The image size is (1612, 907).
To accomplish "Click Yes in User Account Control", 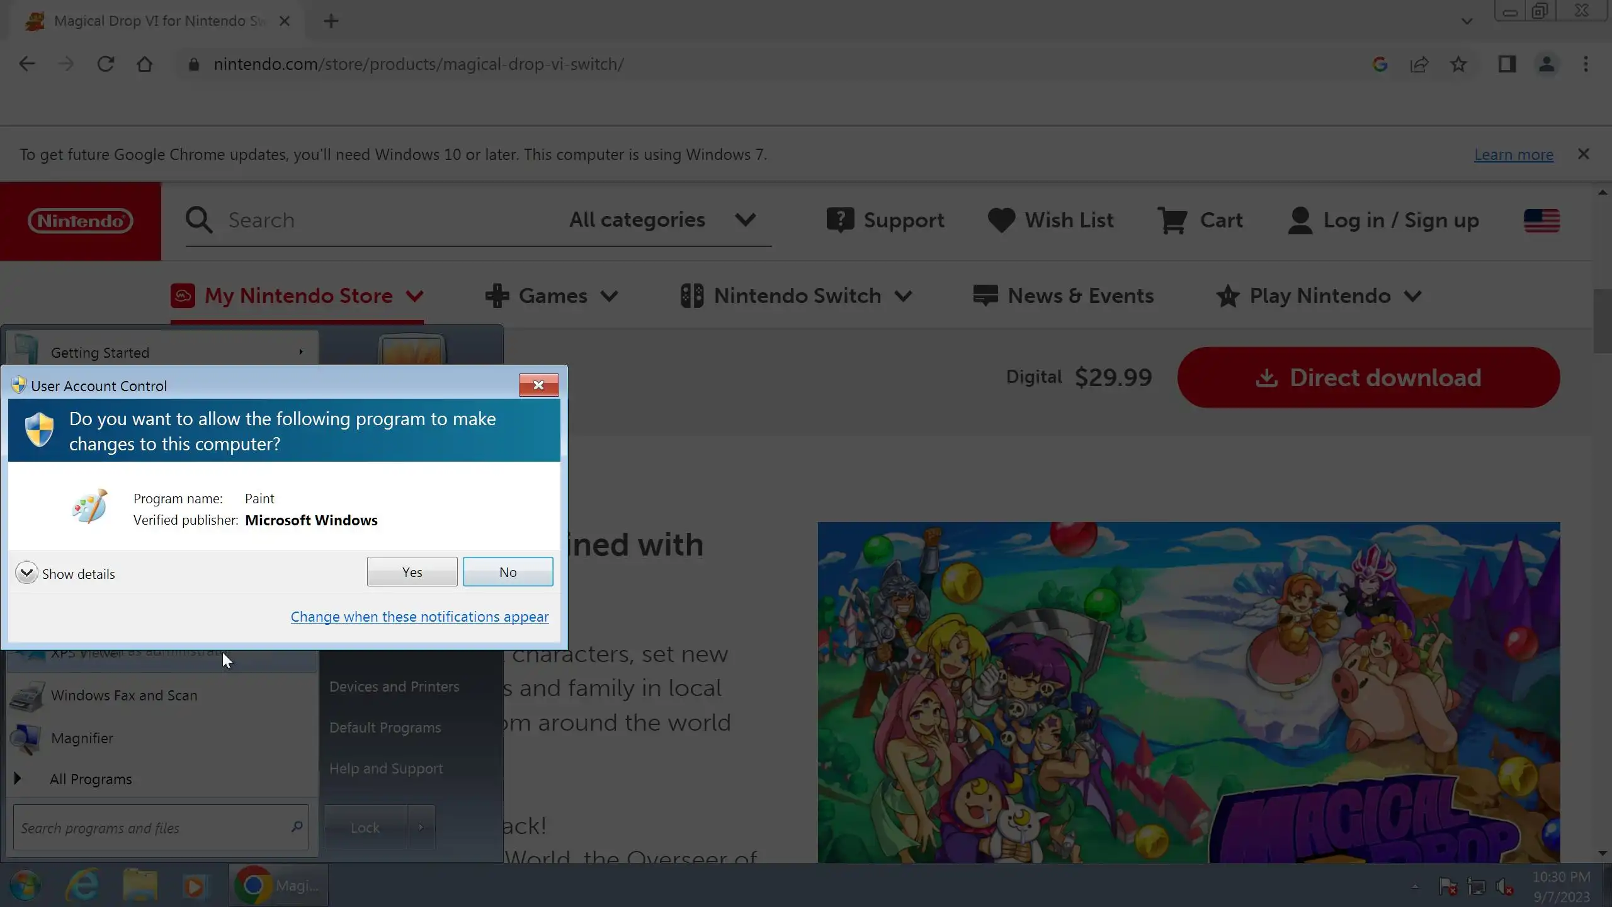I will [412, 572].
